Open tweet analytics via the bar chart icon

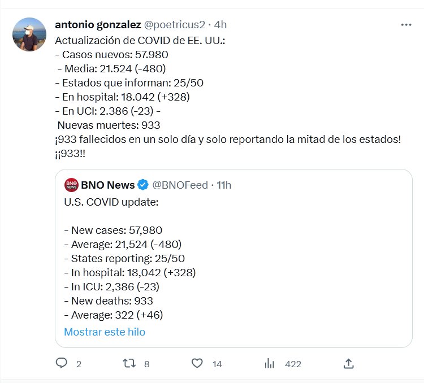(270, 363)
